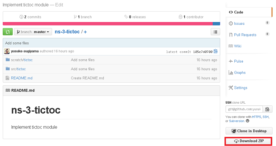Viewport: 276px width, 146px height.
Task: Click the releases tag icon
Action: 126,17
